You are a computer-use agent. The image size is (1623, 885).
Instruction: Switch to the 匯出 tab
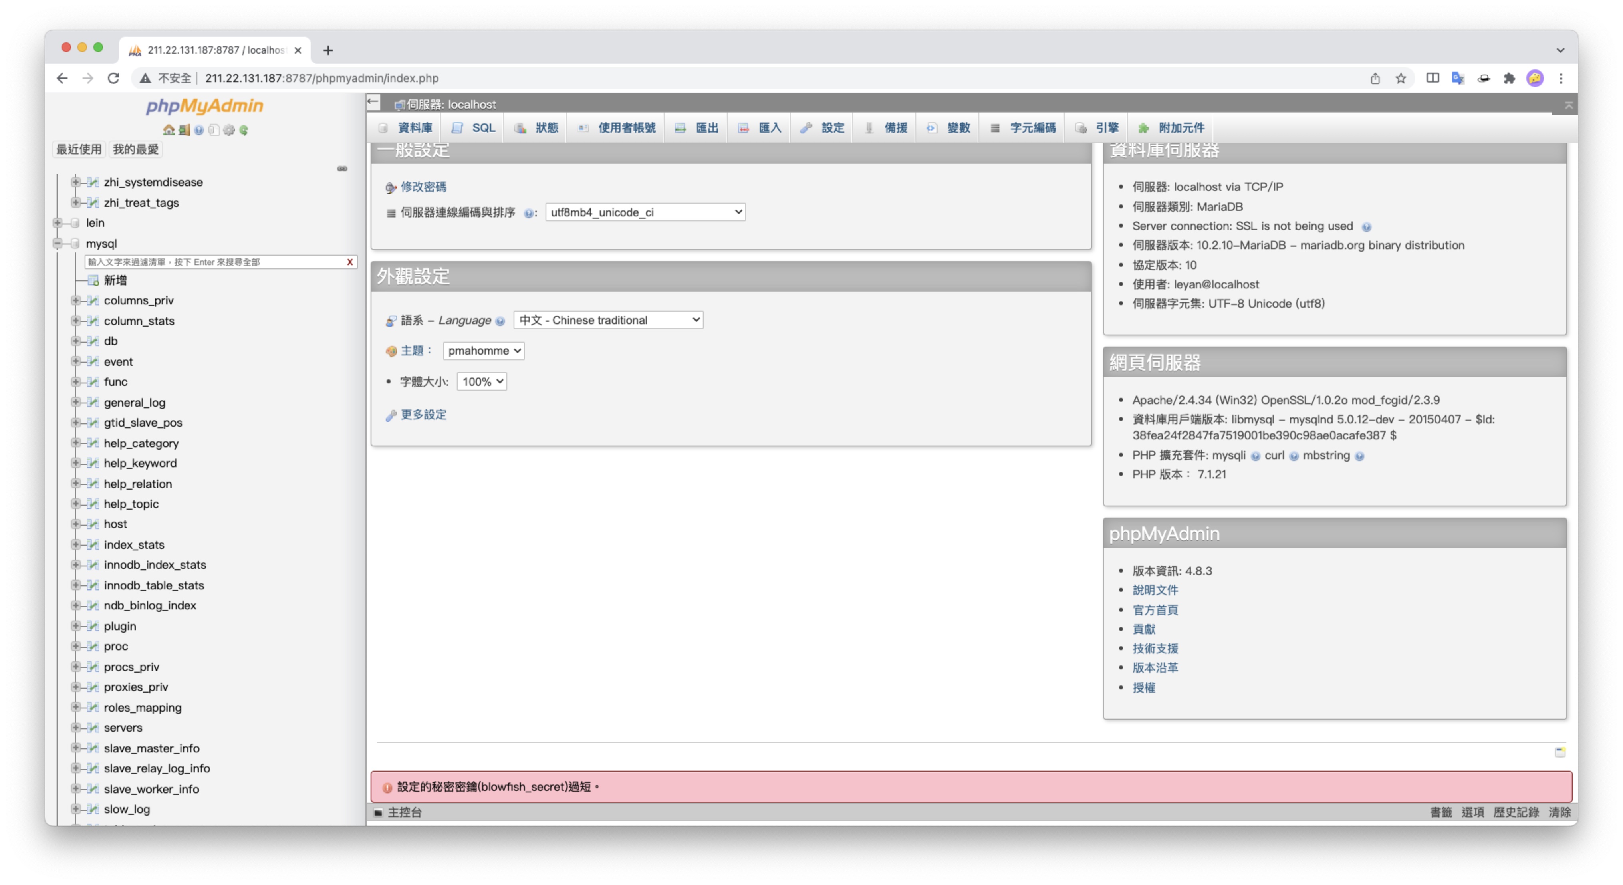coord(696,128)
